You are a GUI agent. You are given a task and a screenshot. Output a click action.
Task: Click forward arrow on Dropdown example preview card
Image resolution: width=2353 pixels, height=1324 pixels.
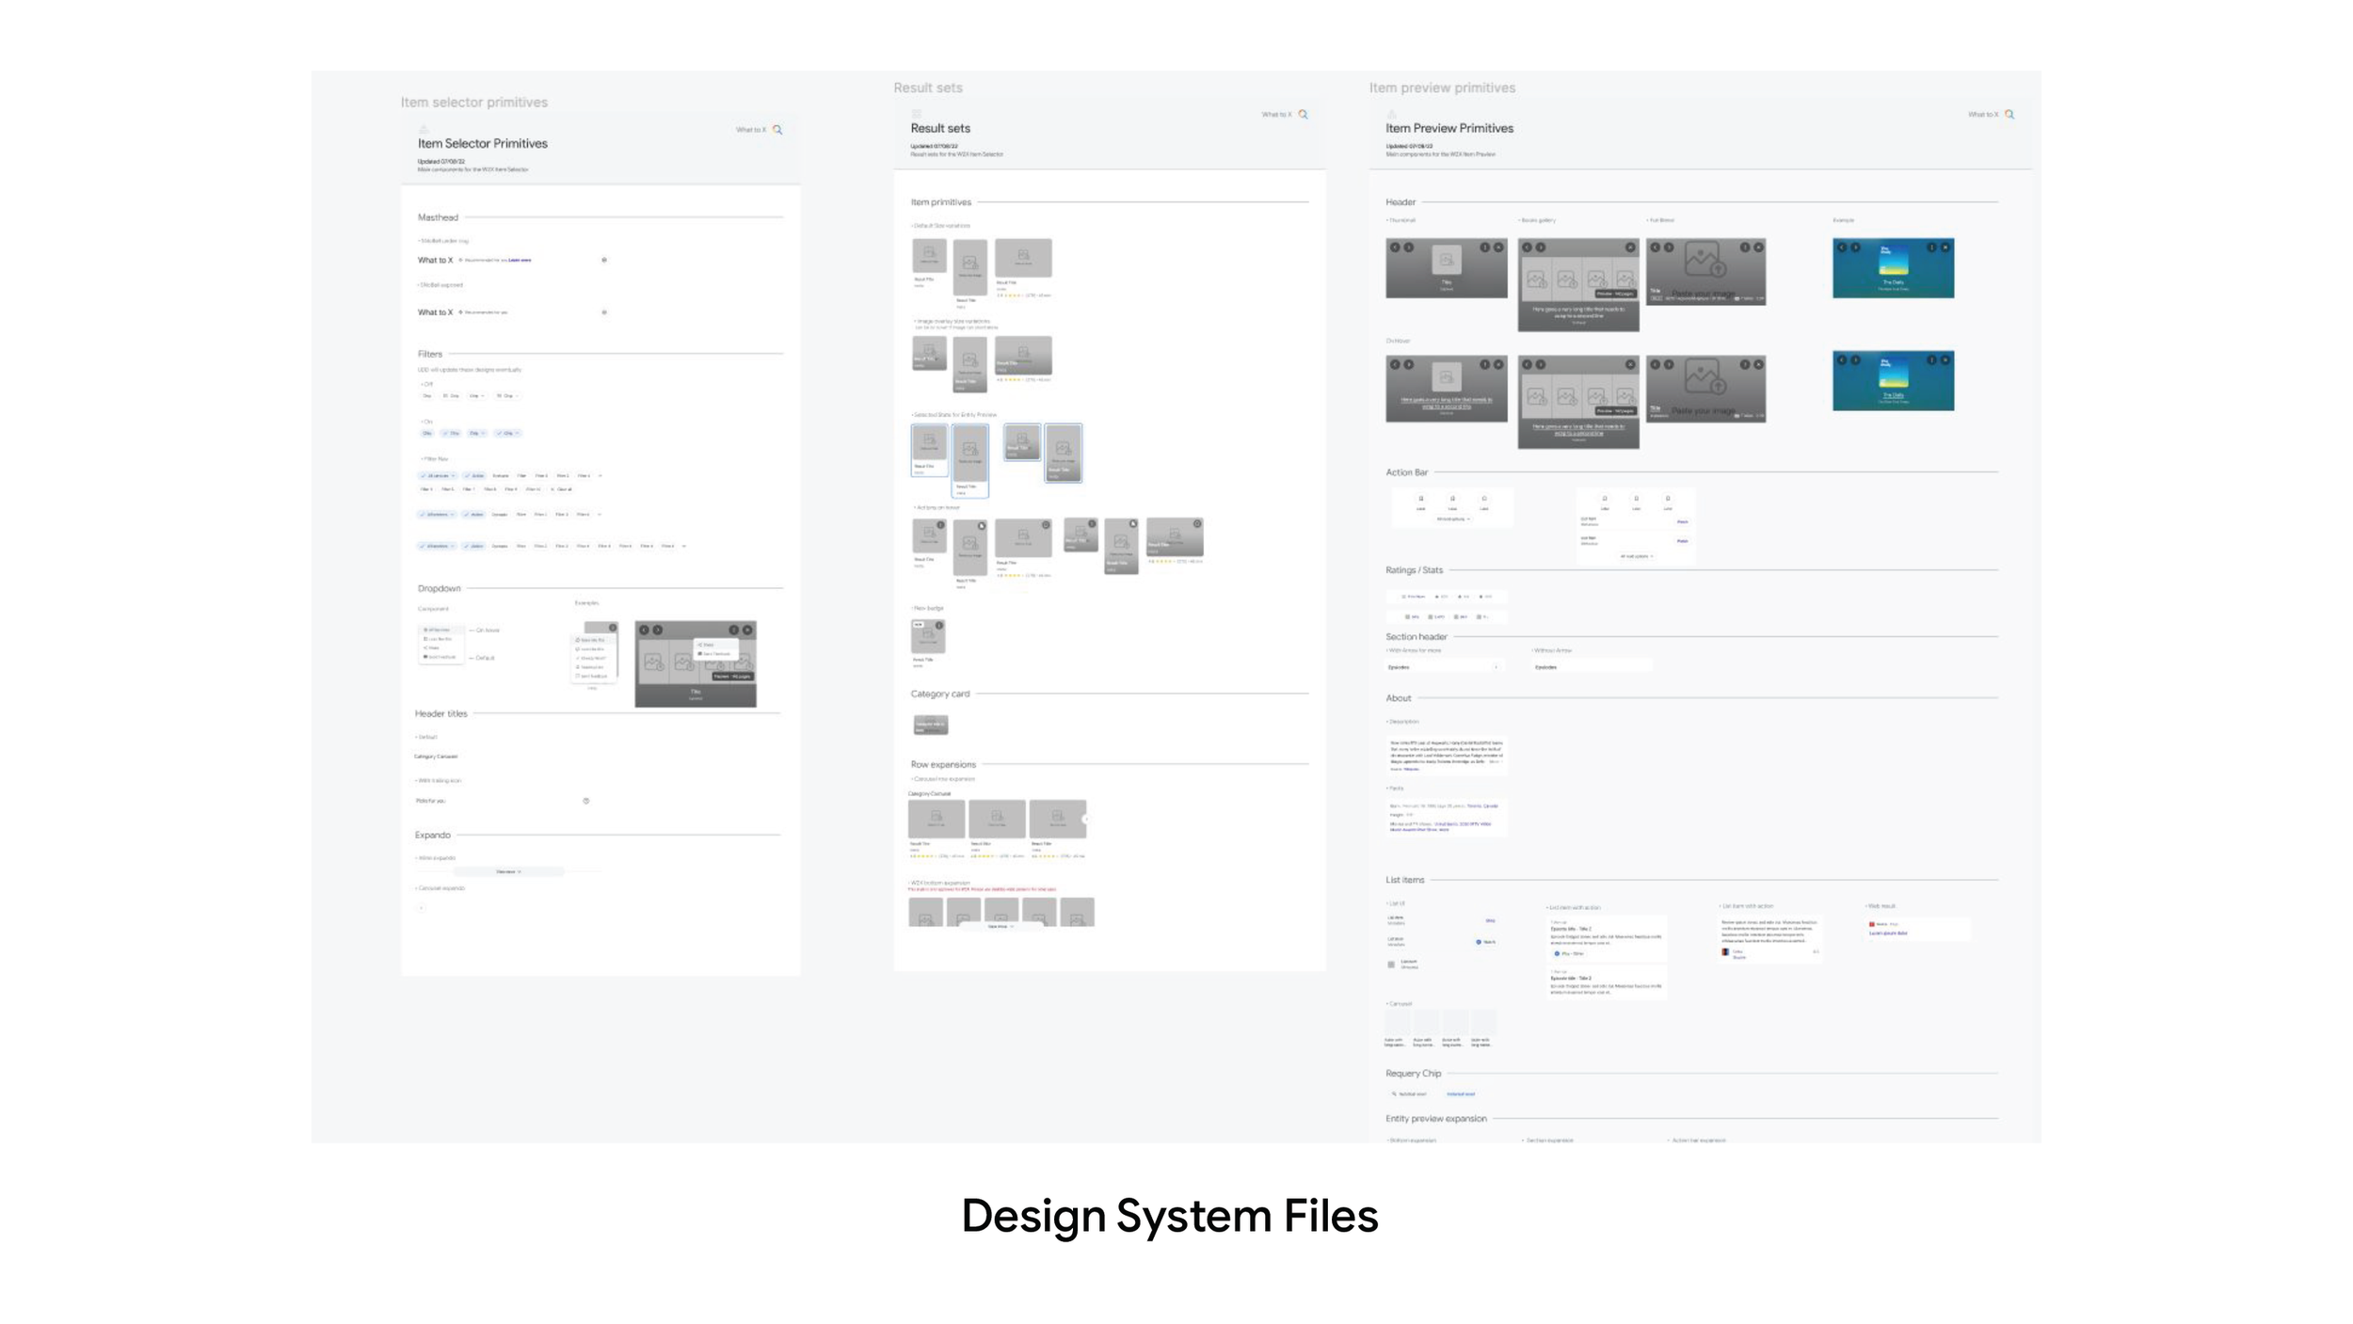pyautogui.click(x=658, y=630)
